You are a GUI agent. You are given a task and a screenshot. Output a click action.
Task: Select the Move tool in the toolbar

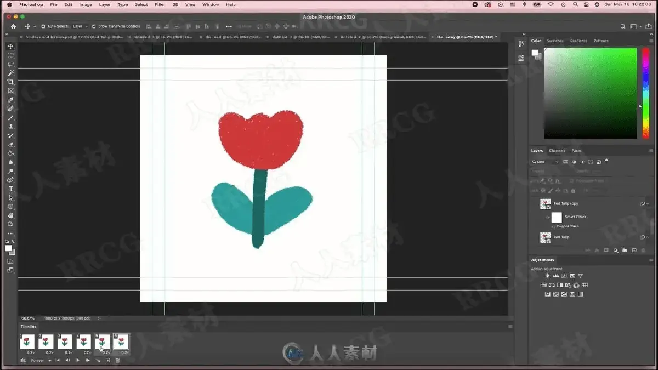[x=10, y=47]
